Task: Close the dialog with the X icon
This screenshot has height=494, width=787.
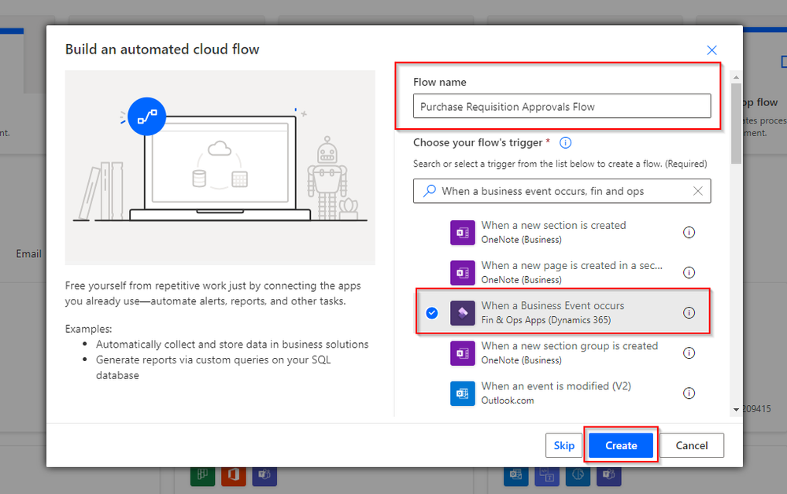Action: (x=711, y=50)
